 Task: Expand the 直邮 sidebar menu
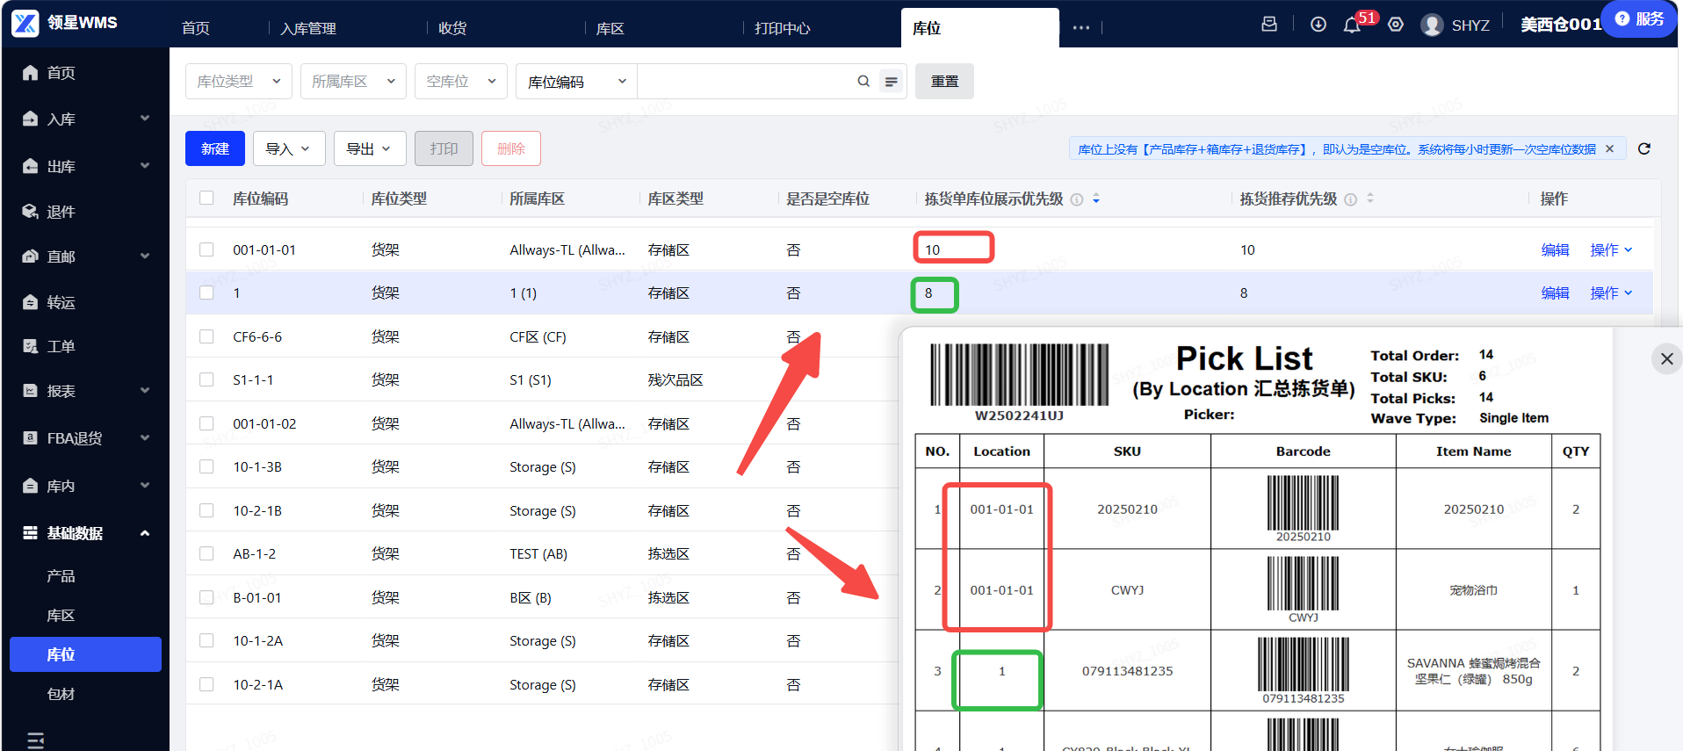(x=85, y=256)
